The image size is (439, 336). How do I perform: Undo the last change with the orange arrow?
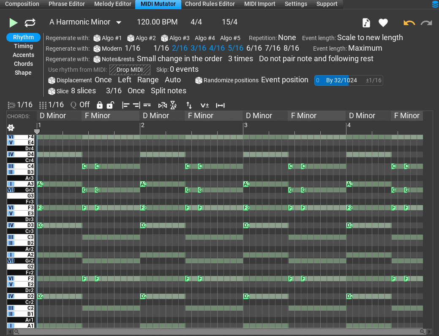(x=409, y=23)
